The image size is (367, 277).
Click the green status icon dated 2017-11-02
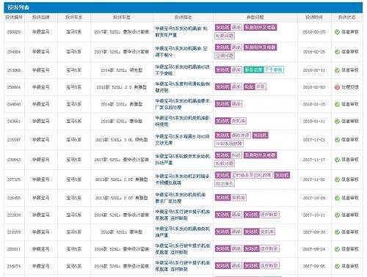click(x=337, y=180)
